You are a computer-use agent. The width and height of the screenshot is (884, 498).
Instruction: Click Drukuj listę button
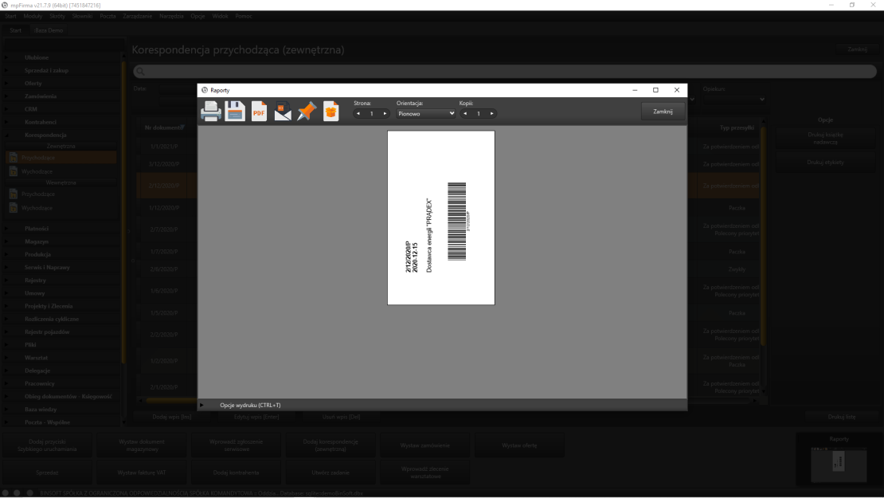pos(842,418)
